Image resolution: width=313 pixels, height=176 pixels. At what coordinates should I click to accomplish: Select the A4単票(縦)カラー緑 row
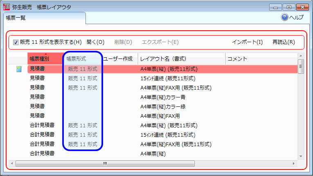[162, 106]
